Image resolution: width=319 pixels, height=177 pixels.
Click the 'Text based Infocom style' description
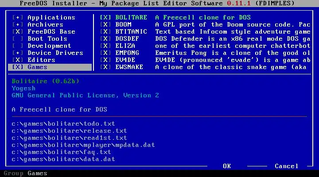coord(233,32)
